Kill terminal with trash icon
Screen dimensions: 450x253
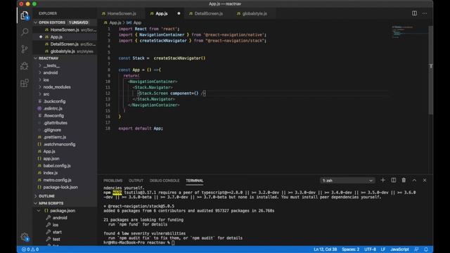[404, 180]
